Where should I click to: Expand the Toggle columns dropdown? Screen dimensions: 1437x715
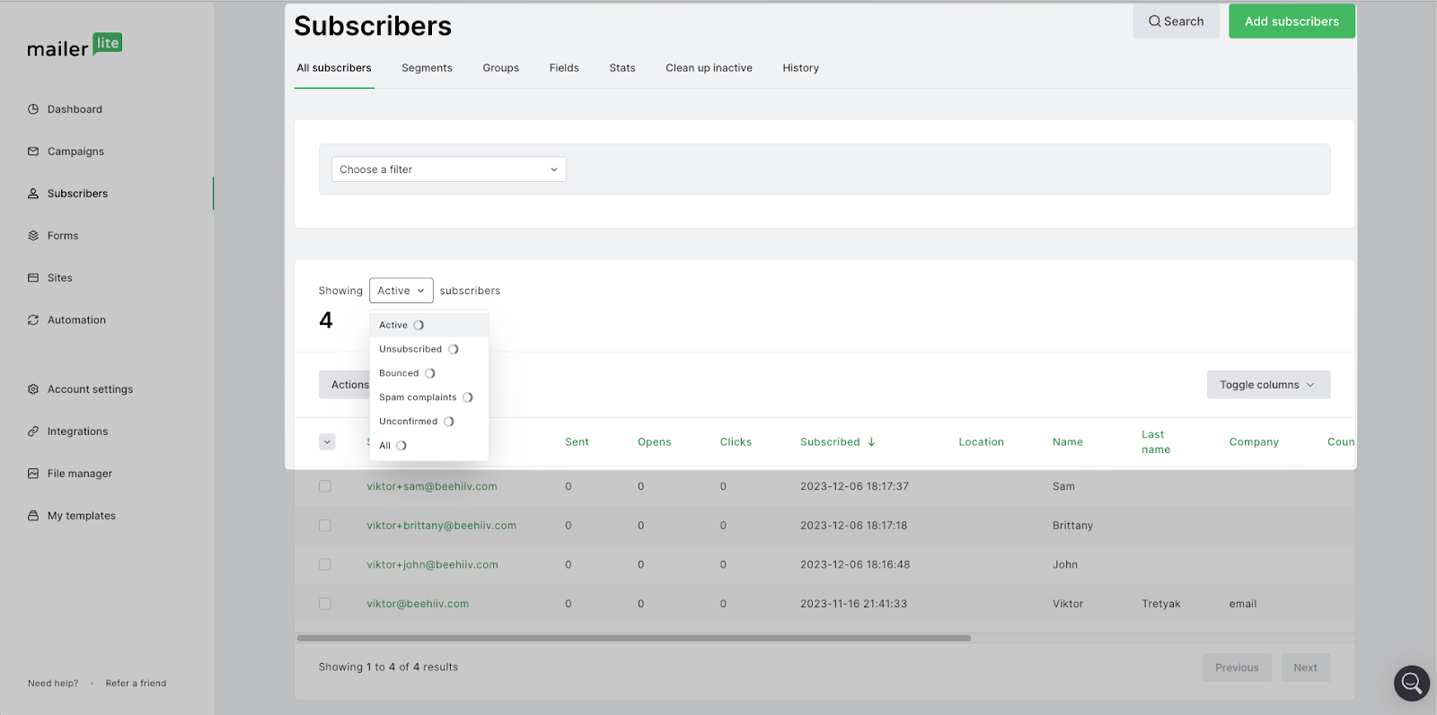coord(1267,385)
